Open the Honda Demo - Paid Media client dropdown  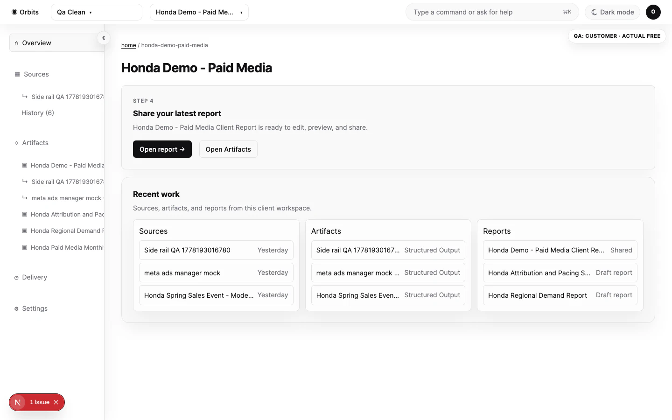199,12
